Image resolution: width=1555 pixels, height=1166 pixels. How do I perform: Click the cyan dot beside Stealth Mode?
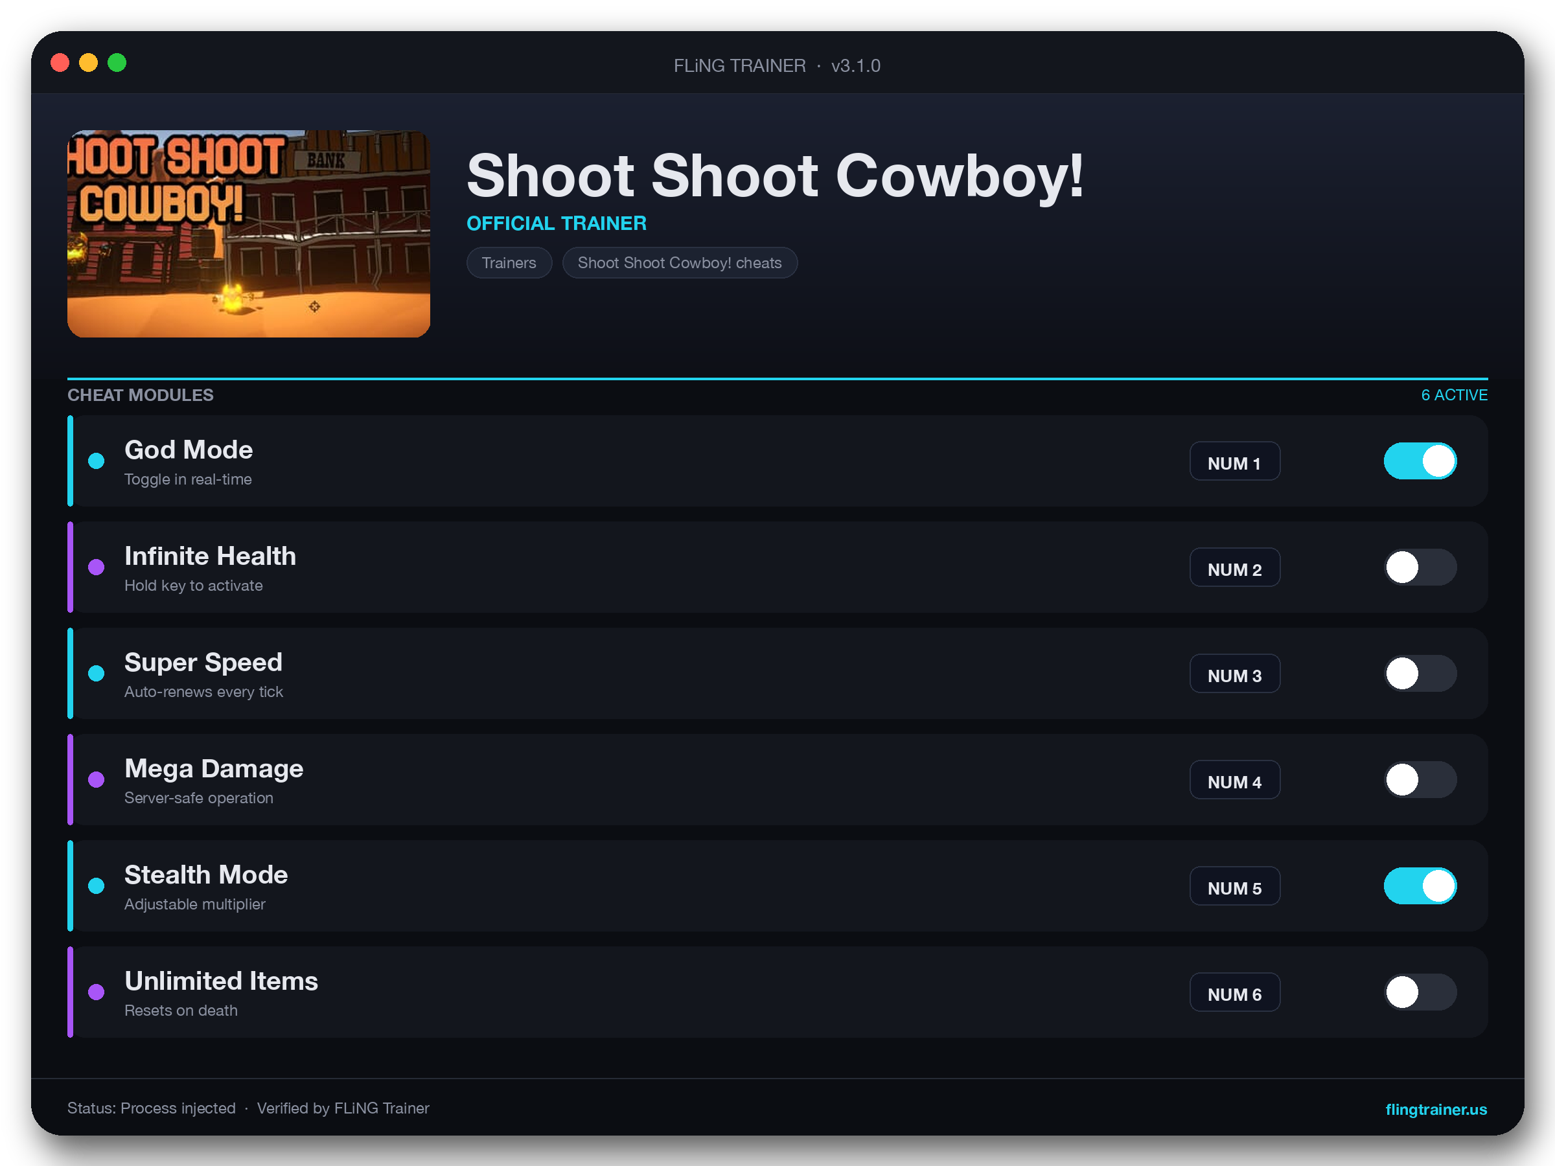[97, 886]
